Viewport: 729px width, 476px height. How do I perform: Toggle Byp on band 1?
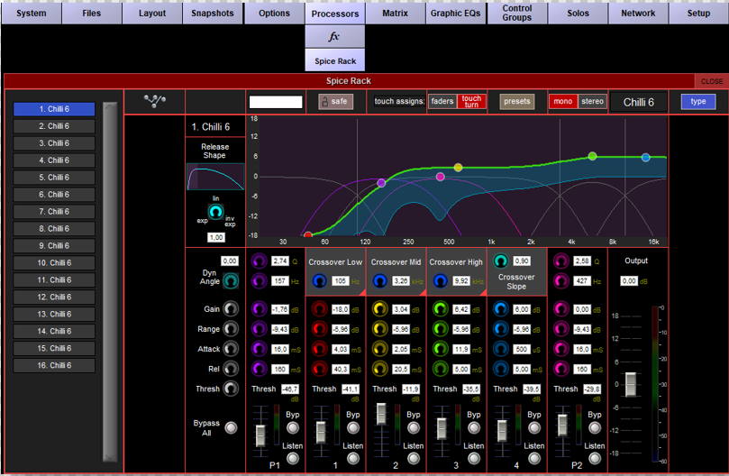click(x=353, y=427)
